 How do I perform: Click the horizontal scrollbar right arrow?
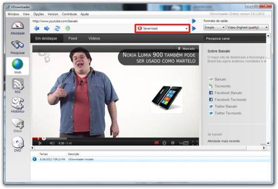(x=264, y=148)
